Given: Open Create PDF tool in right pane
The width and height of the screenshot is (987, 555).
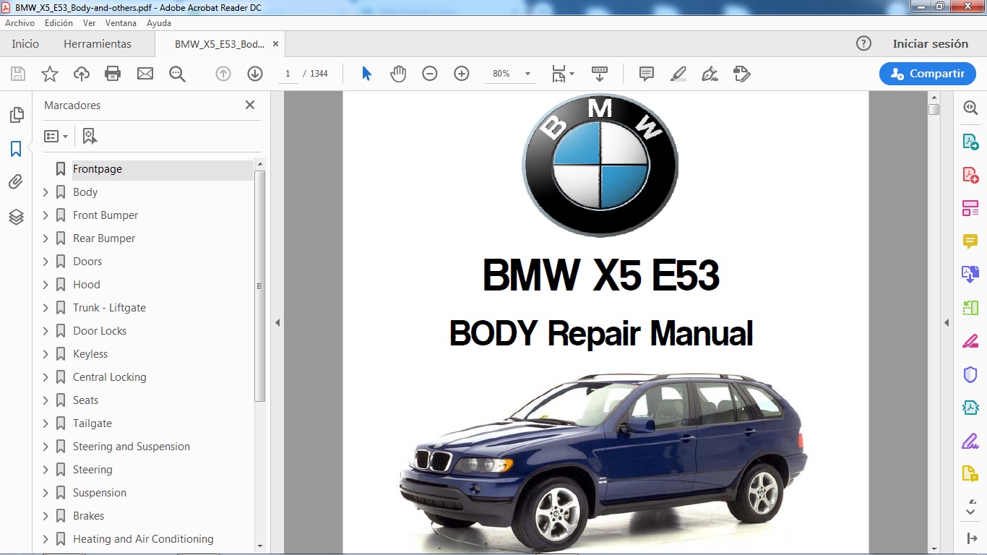Looking at the screenshot, I should pos(970,175).
